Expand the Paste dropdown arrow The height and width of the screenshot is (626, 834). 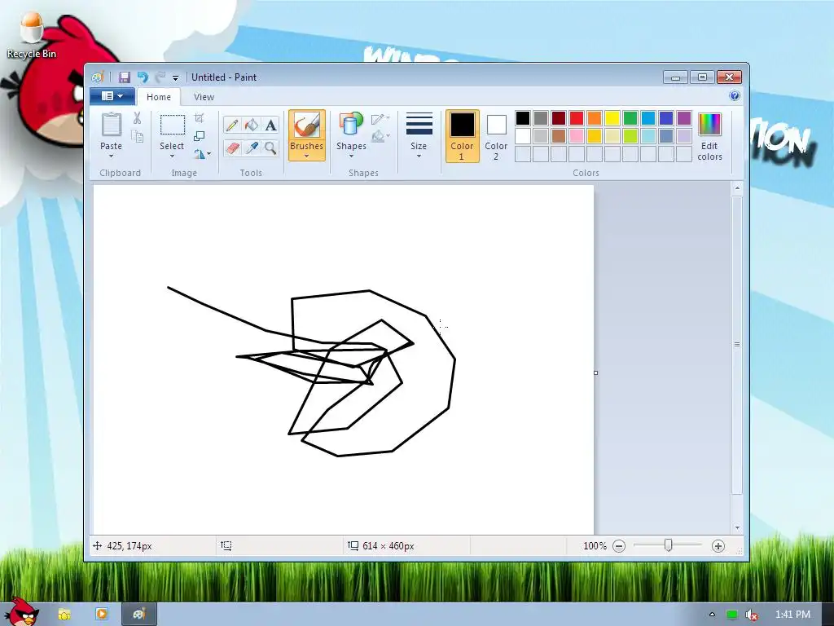click(111, 156)
